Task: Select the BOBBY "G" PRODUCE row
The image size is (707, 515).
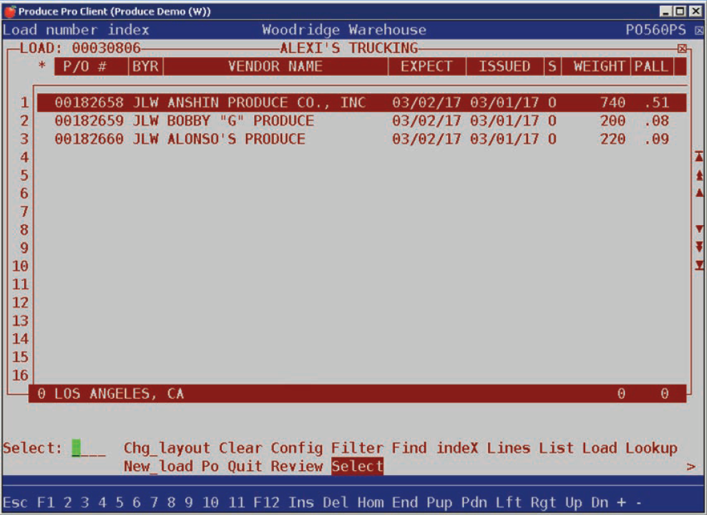Action: pos(361,121)
